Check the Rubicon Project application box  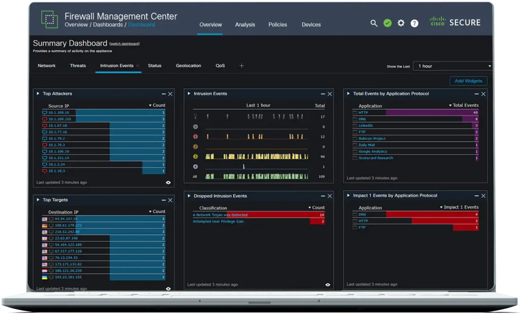click(355, 138)
